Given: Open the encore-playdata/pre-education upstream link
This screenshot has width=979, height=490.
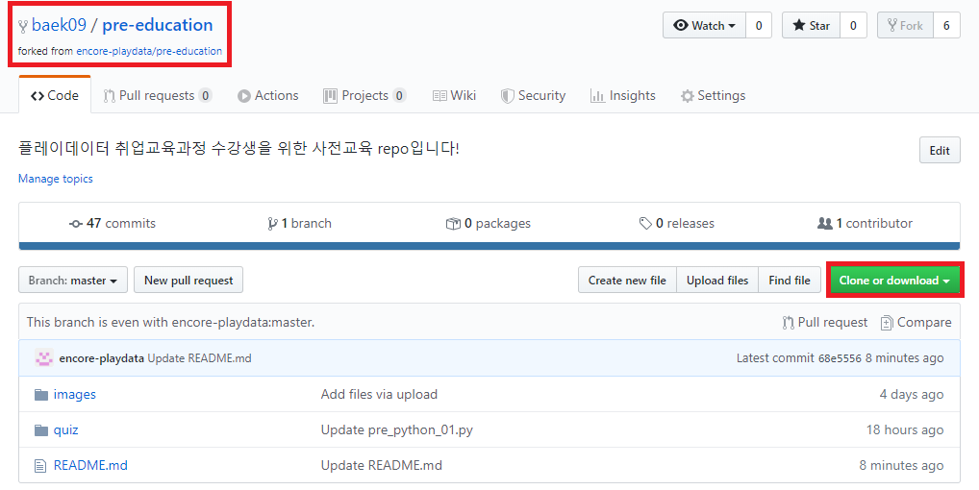Looking at the screenshot, I should click(x=149, y=51).
